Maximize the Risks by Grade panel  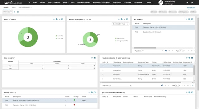(62, 19)
